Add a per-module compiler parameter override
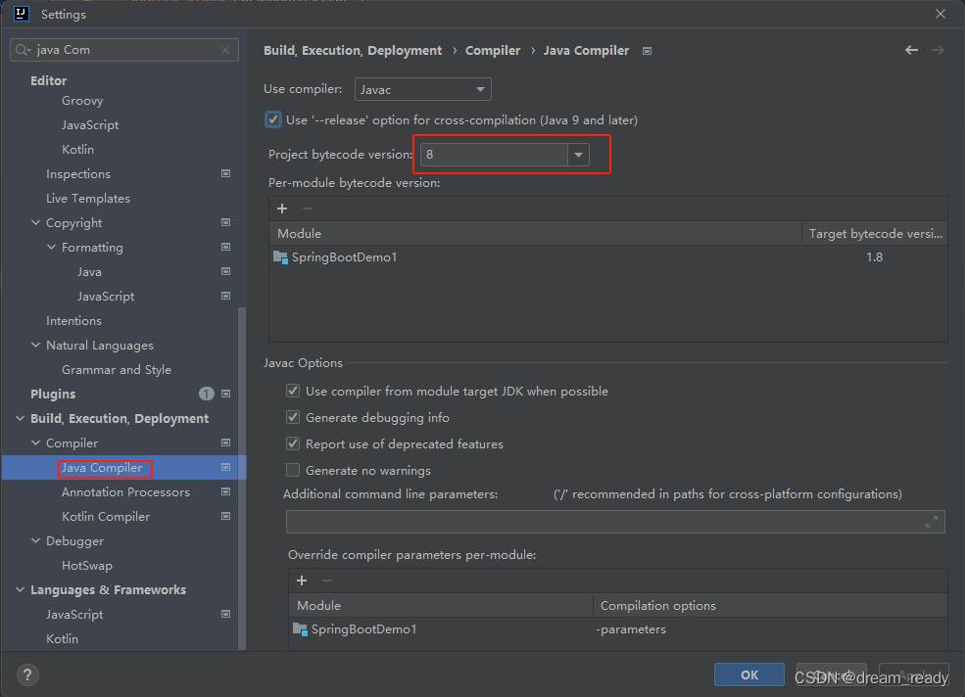The height and width of the screenshot is (697, 965). [302, 581]
